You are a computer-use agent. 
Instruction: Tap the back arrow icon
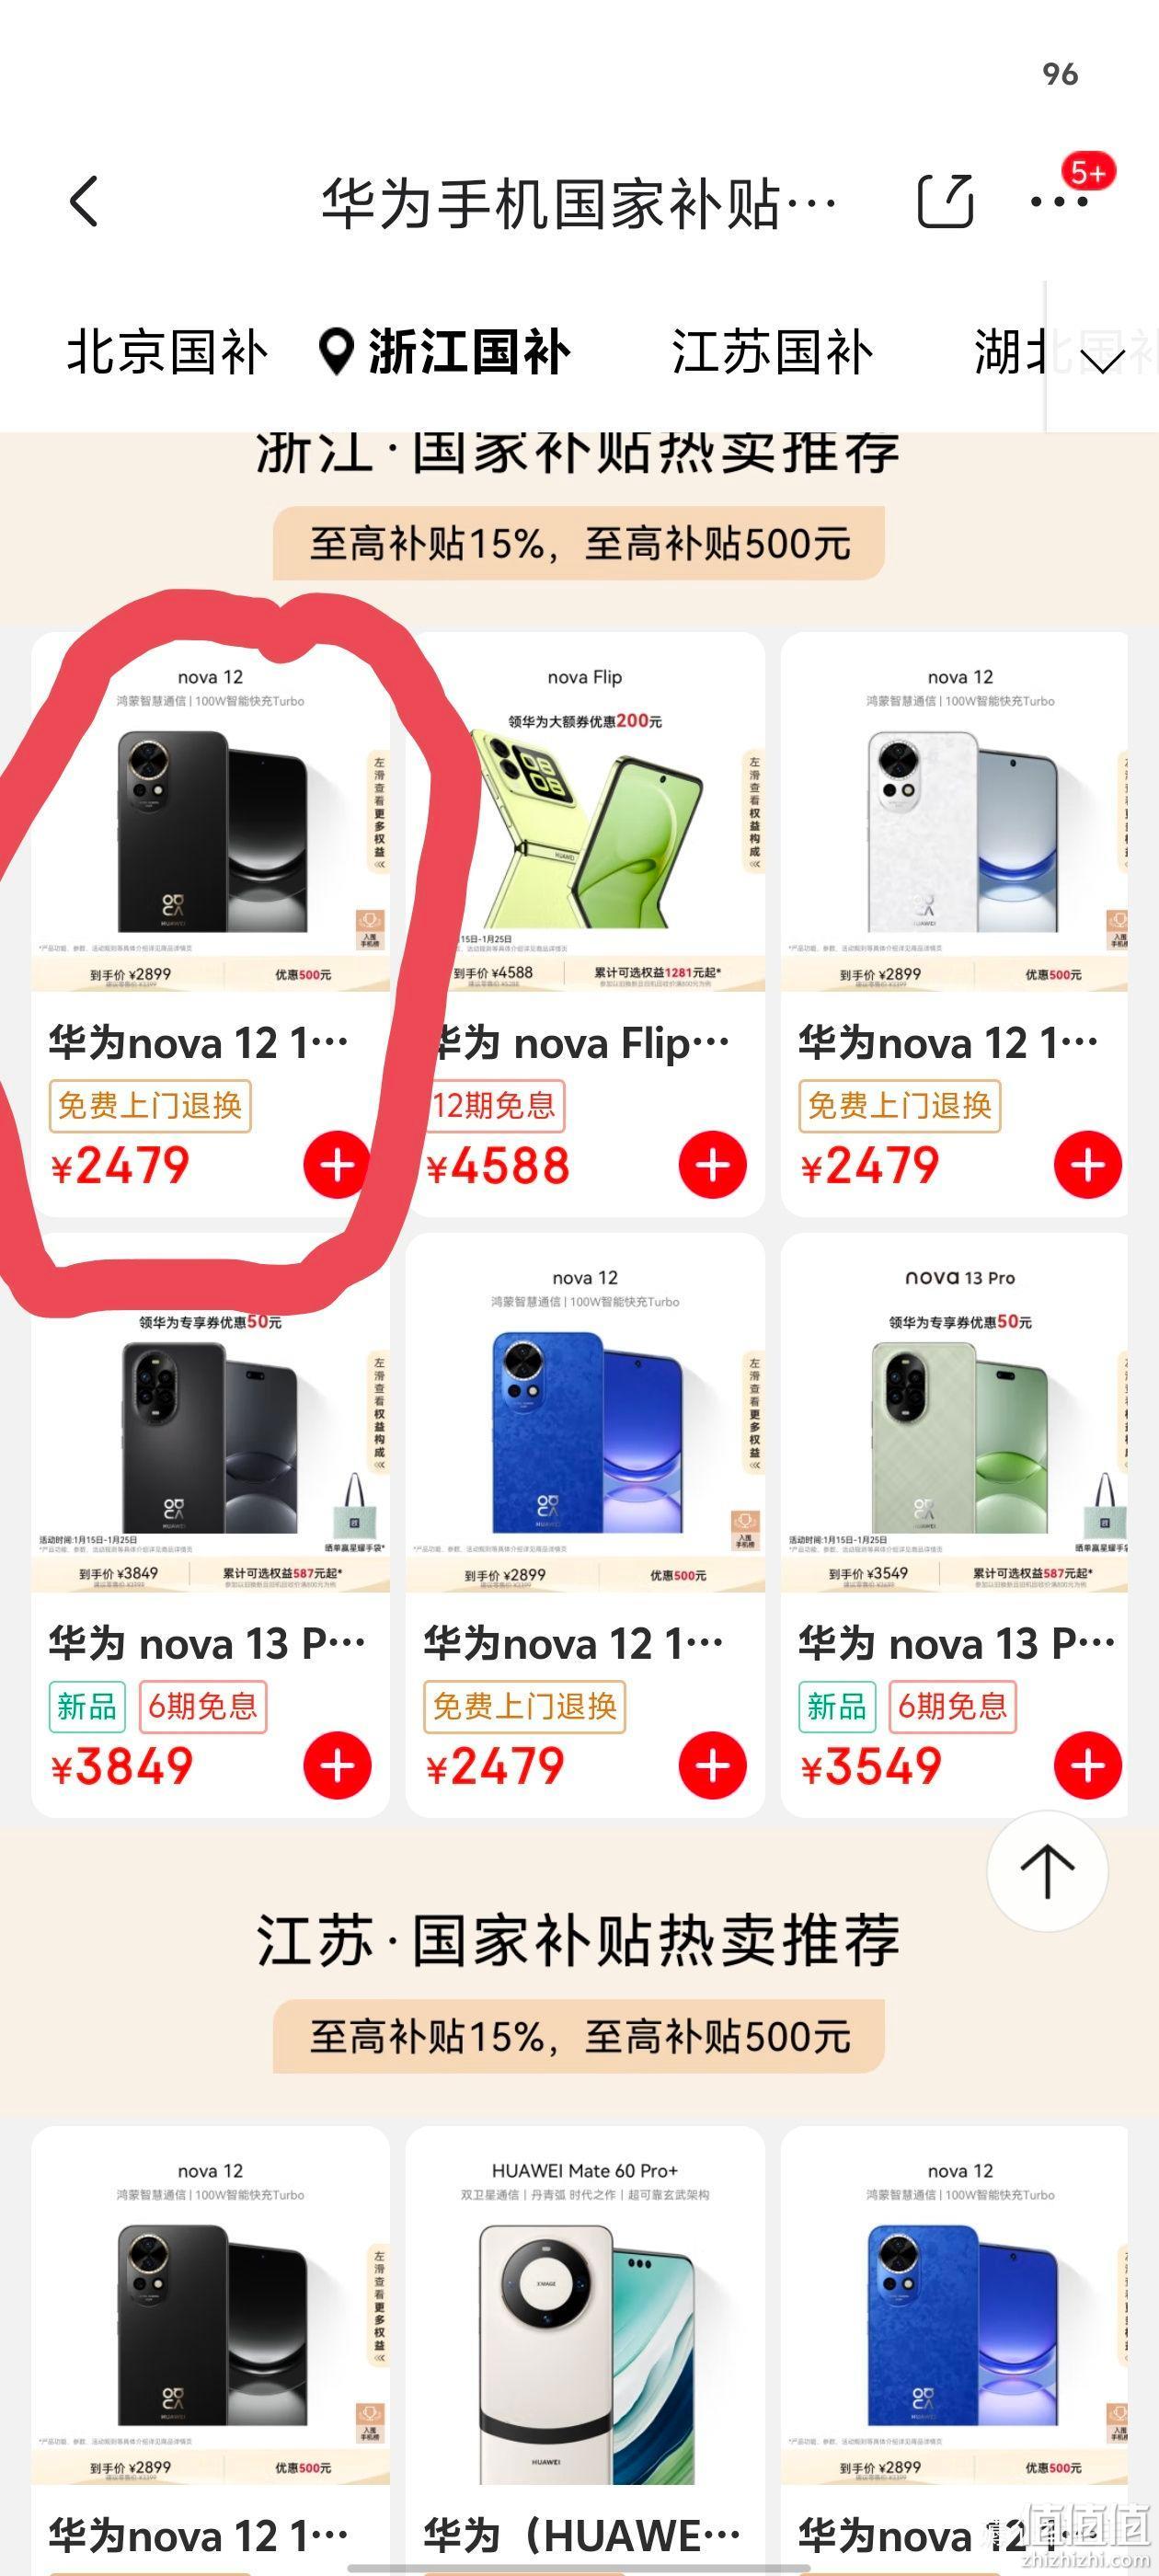point(85,201)
